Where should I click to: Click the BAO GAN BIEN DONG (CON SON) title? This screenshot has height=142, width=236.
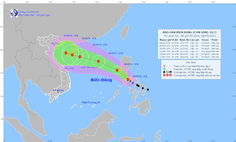[190, 32]
